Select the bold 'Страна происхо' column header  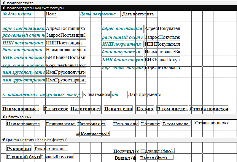click(x=209, y=108)
